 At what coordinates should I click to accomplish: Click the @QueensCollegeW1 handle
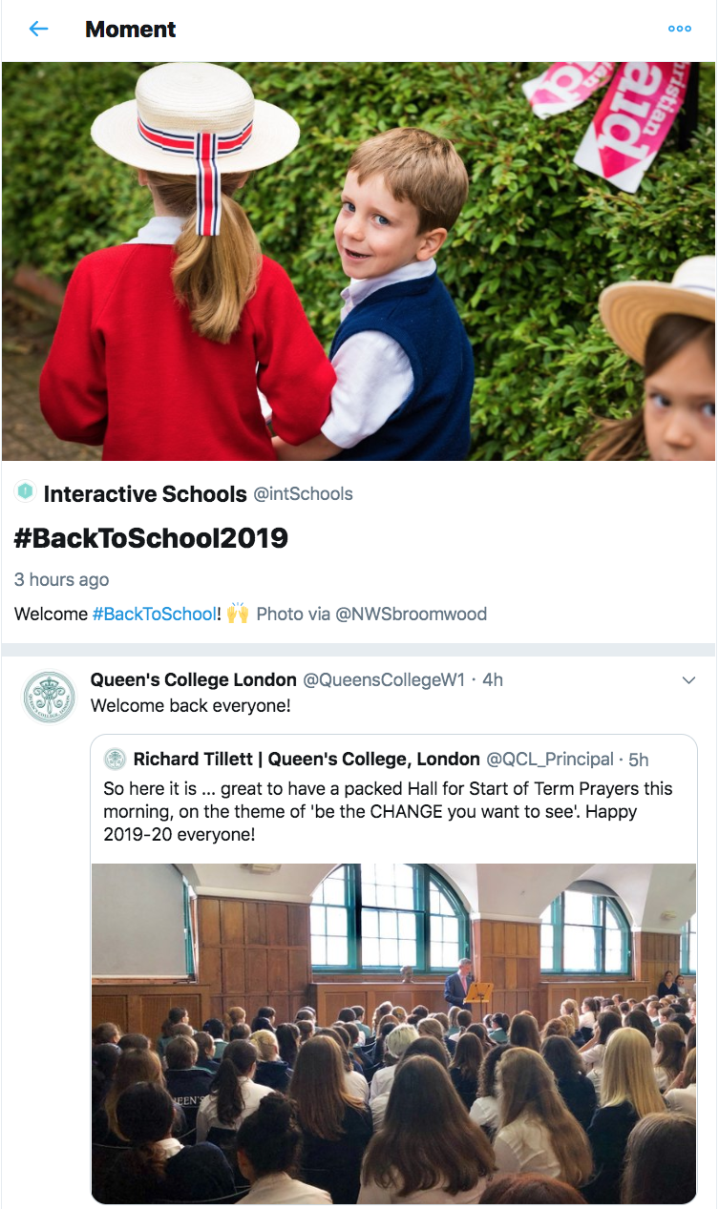[384, 680]
